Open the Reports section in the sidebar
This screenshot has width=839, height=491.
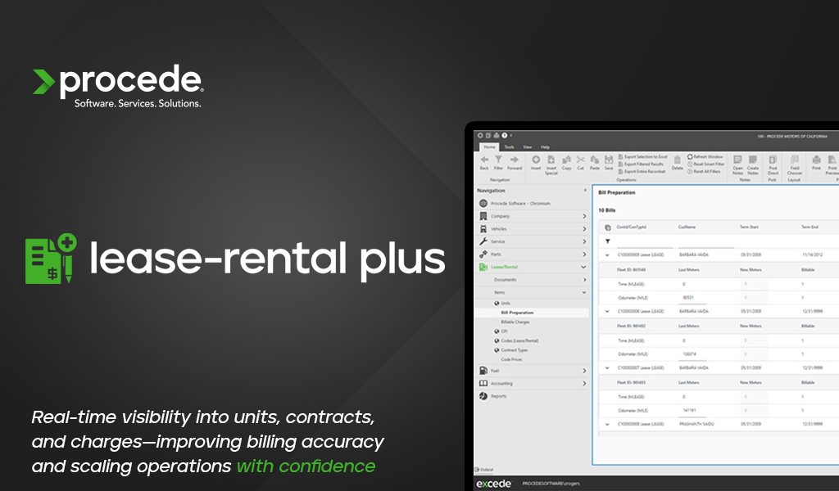pyautogui.click(x=500, y=394)
